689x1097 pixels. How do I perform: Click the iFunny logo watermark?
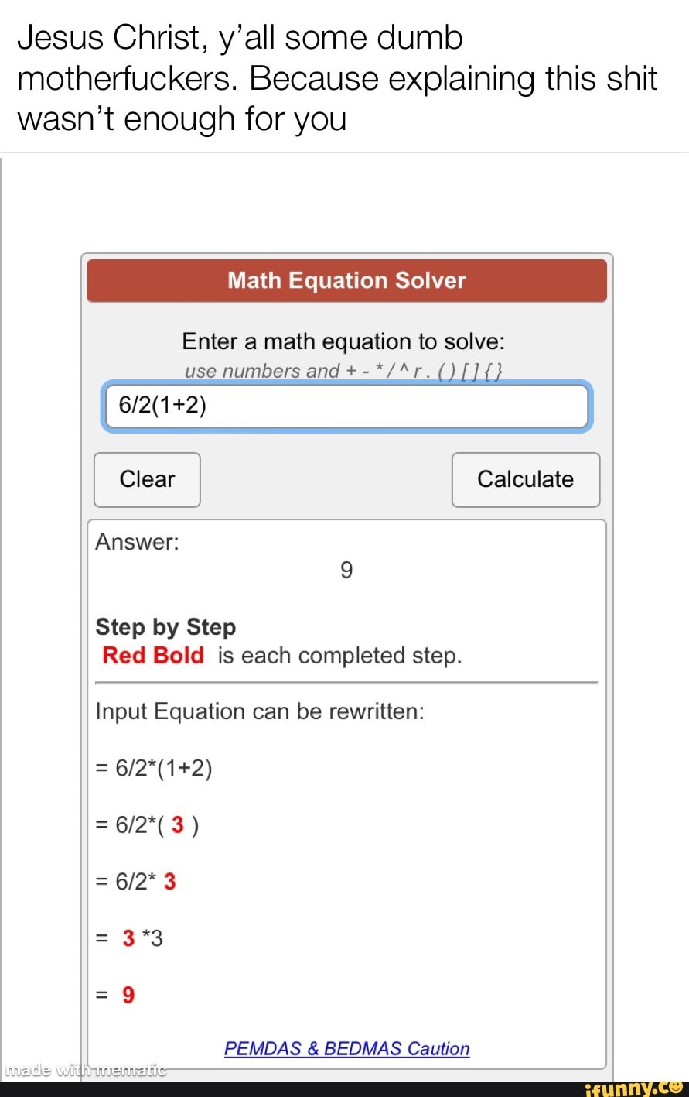point(633,1088)
